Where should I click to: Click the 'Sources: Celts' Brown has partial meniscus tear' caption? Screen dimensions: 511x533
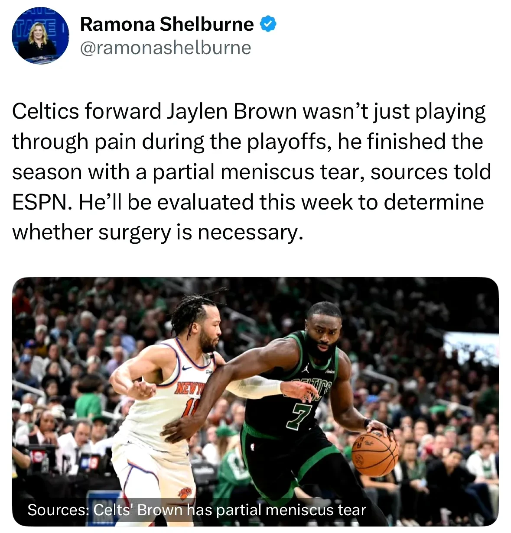click(197, 510)
